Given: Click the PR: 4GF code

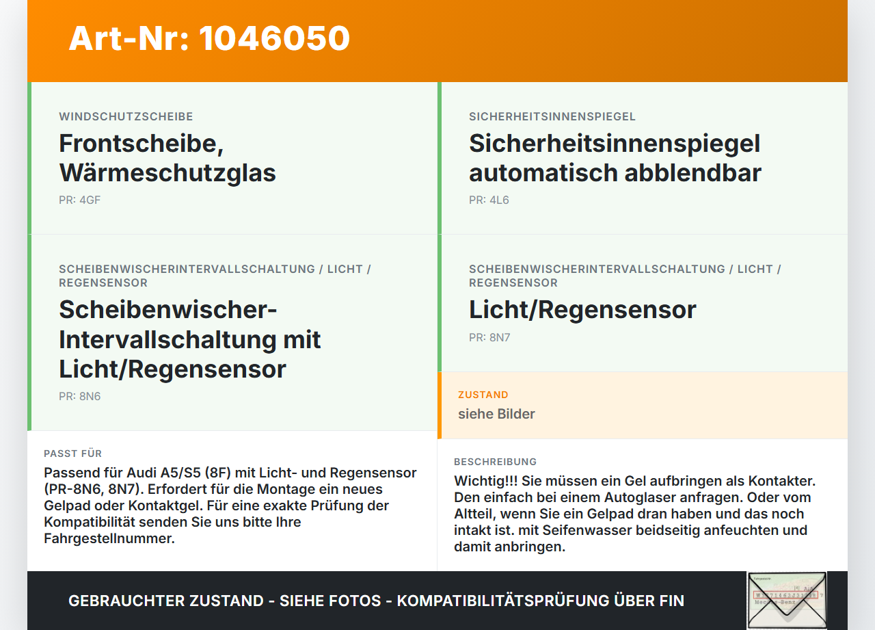Looking at the screenshot, I should pos(80,200).
